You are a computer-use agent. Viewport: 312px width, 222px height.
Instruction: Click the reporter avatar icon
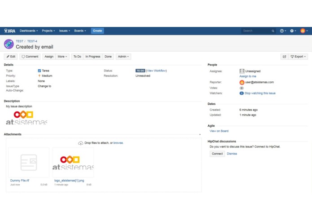coord(242,82)
